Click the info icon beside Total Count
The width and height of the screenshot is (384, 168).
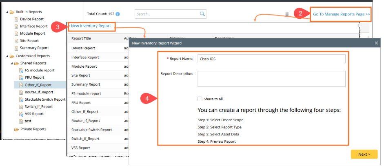click(118, 14)
